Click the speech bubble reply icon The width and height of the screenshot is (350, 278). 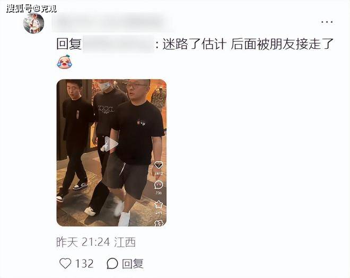click(x=112, y=264)
